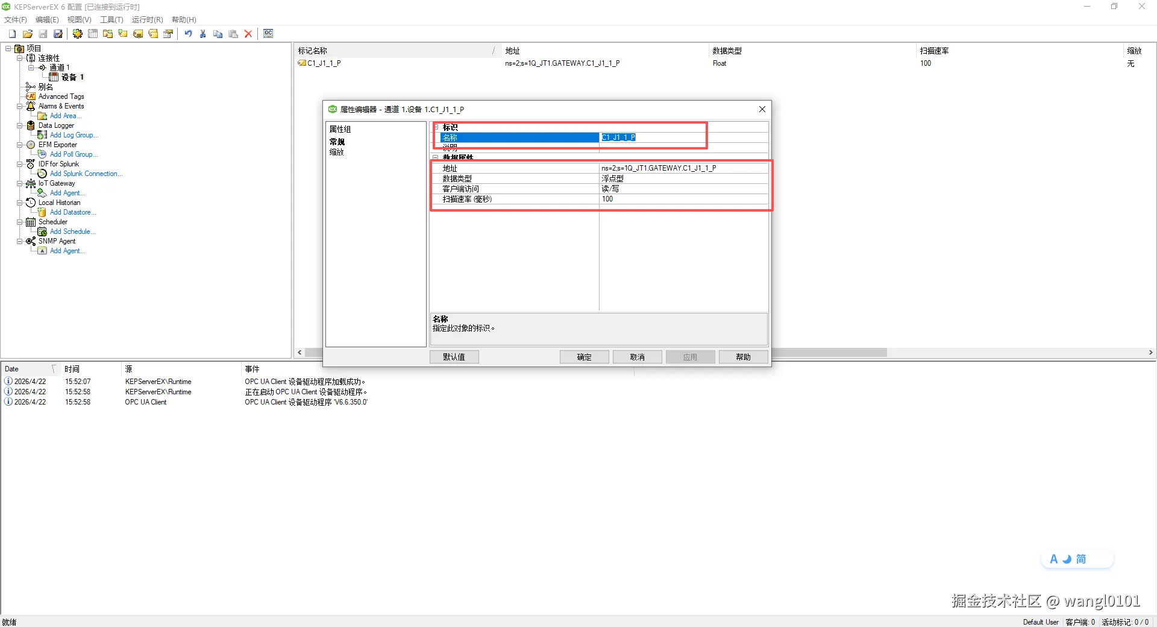Click the New Device toolbar icon

(x=93, y=34)
